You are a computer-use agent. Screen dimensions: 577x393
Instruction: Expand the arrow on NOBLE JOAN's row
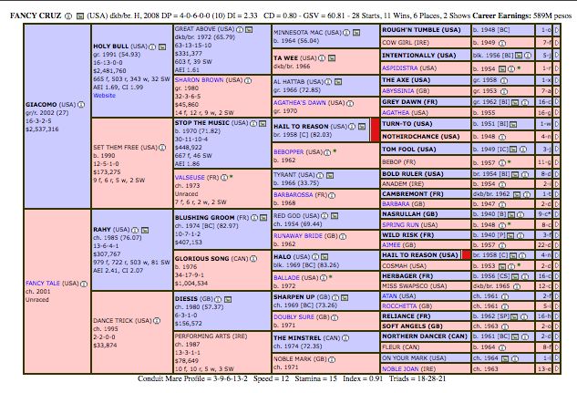coord(556,368)
